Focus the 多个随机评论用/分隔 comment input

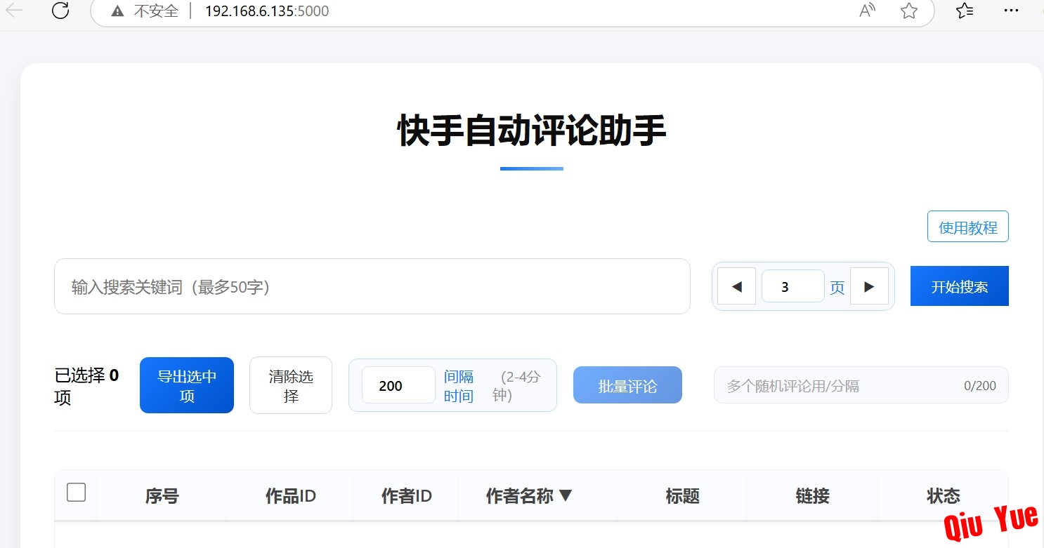click(x=861, y=385)
